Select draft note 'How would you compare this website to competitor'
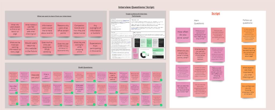This screenshot has width=275, height=110. pyautogui.click(x=146, y=76)
